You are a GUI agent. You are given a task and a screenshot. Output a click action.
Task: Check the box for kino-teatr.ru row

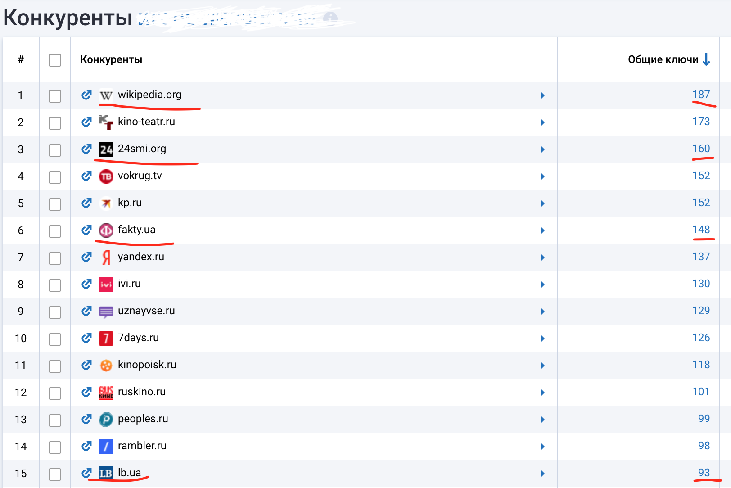pos(55,123)
